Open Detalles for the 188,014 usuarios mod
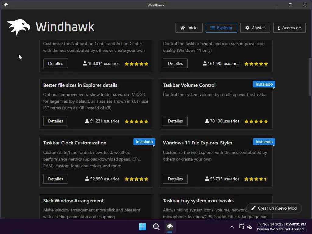The image size is (312, 234). tap(55, 63)
